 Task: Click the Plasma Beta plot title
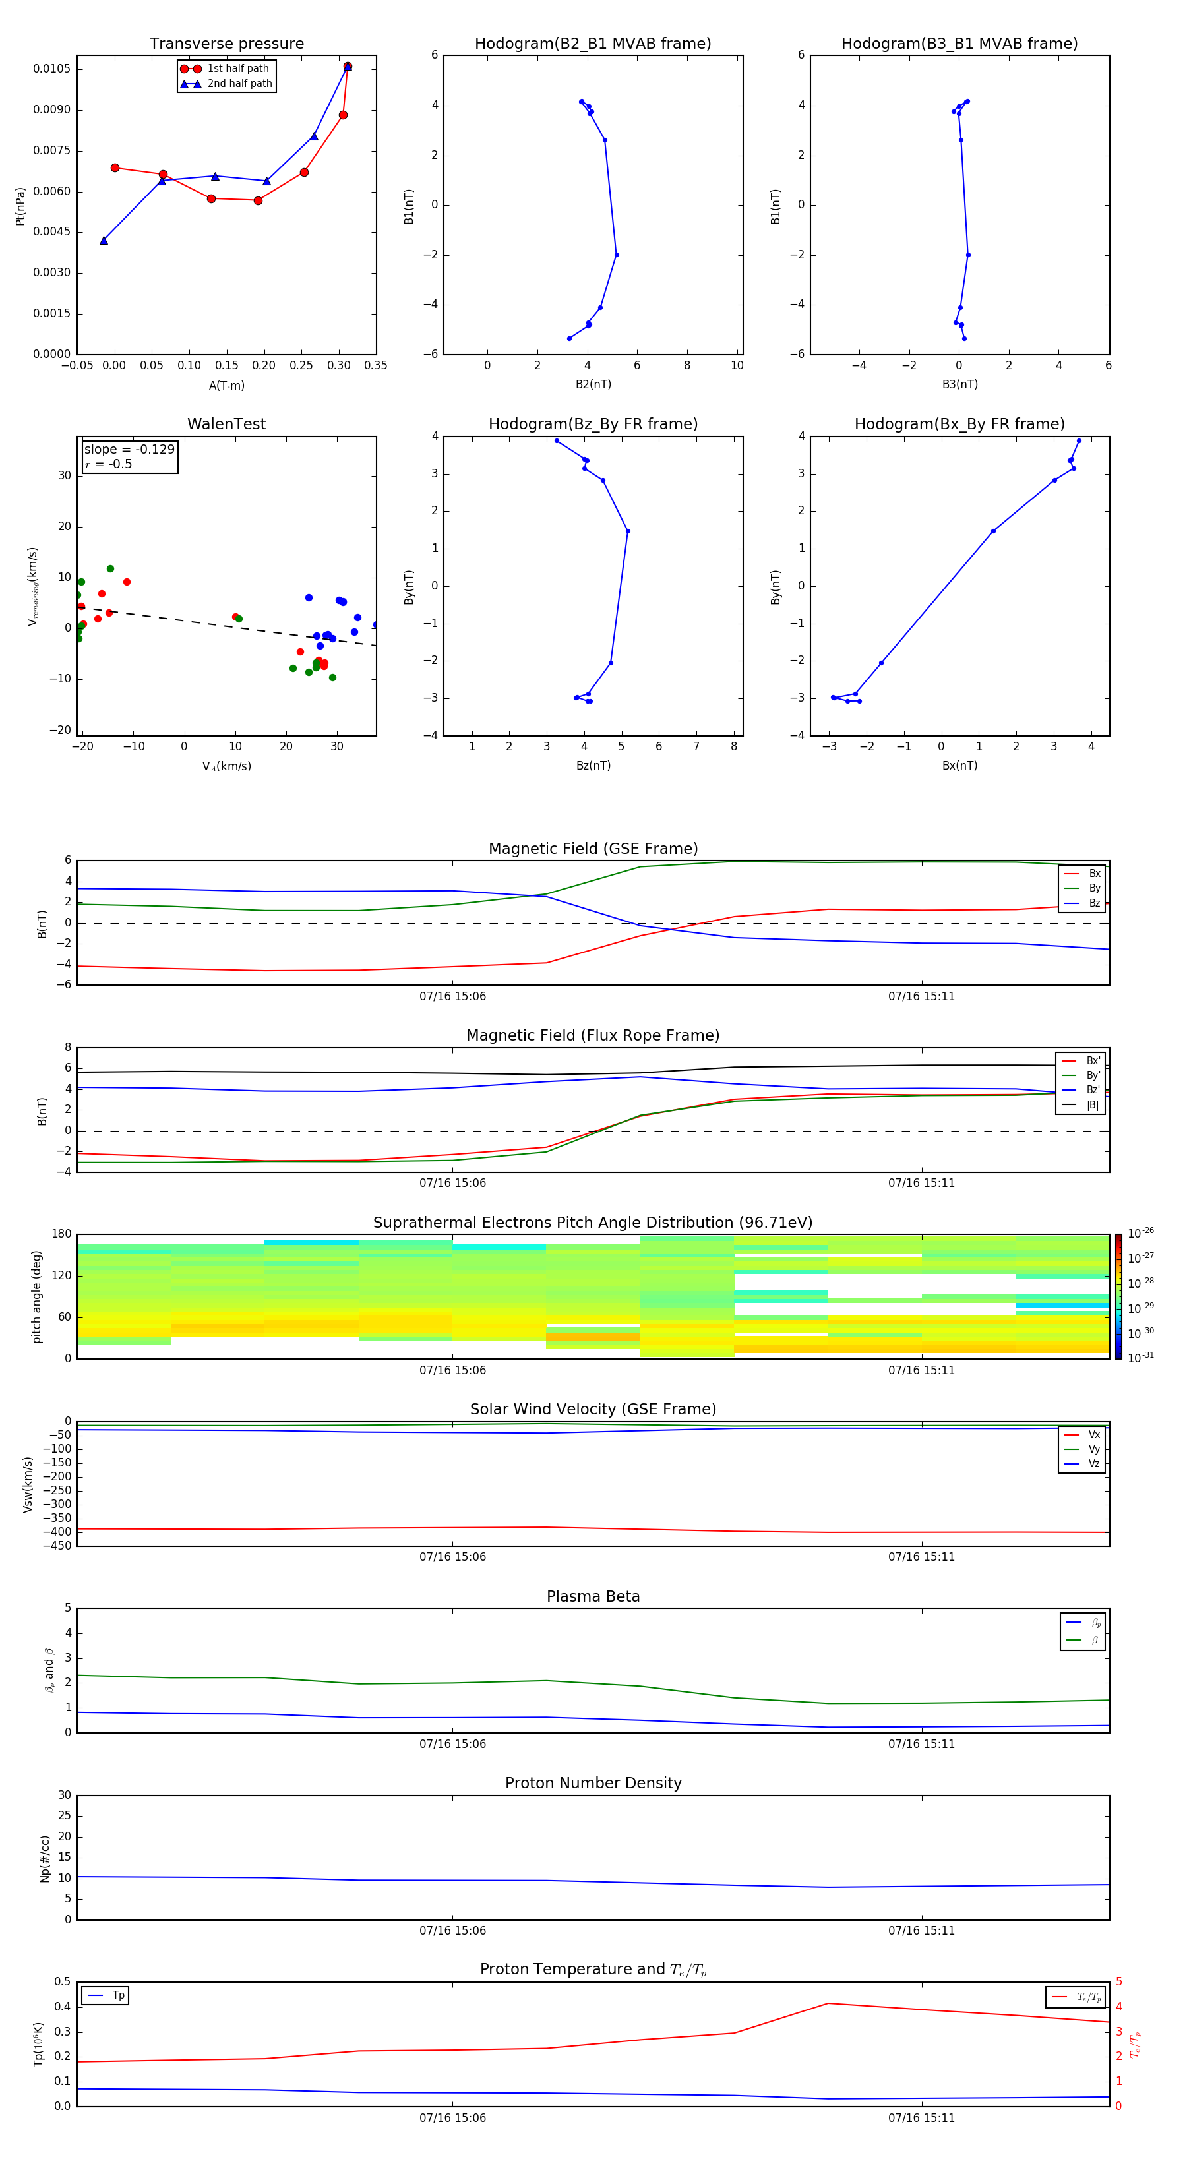click(592, 1596)
